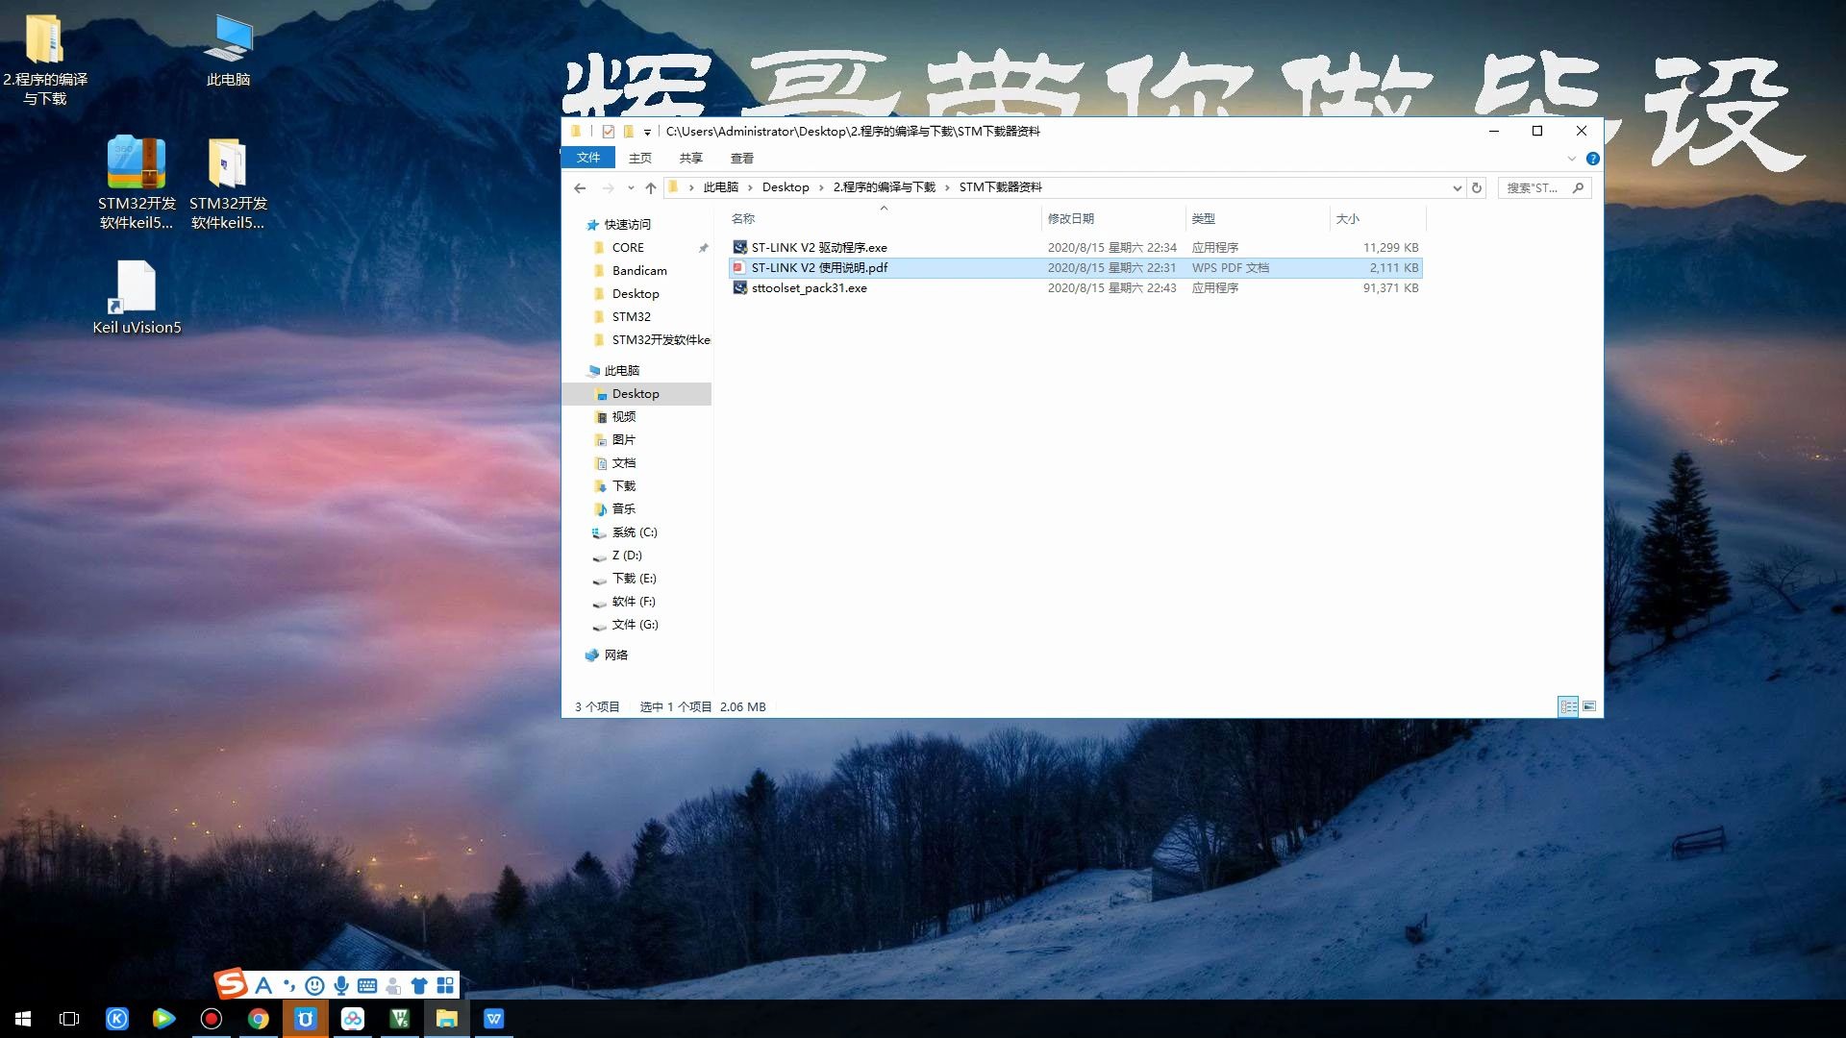Open the 查看 ribbon tab
This screenshot has width=1846, height=1038.
click(x=741, y=159)
